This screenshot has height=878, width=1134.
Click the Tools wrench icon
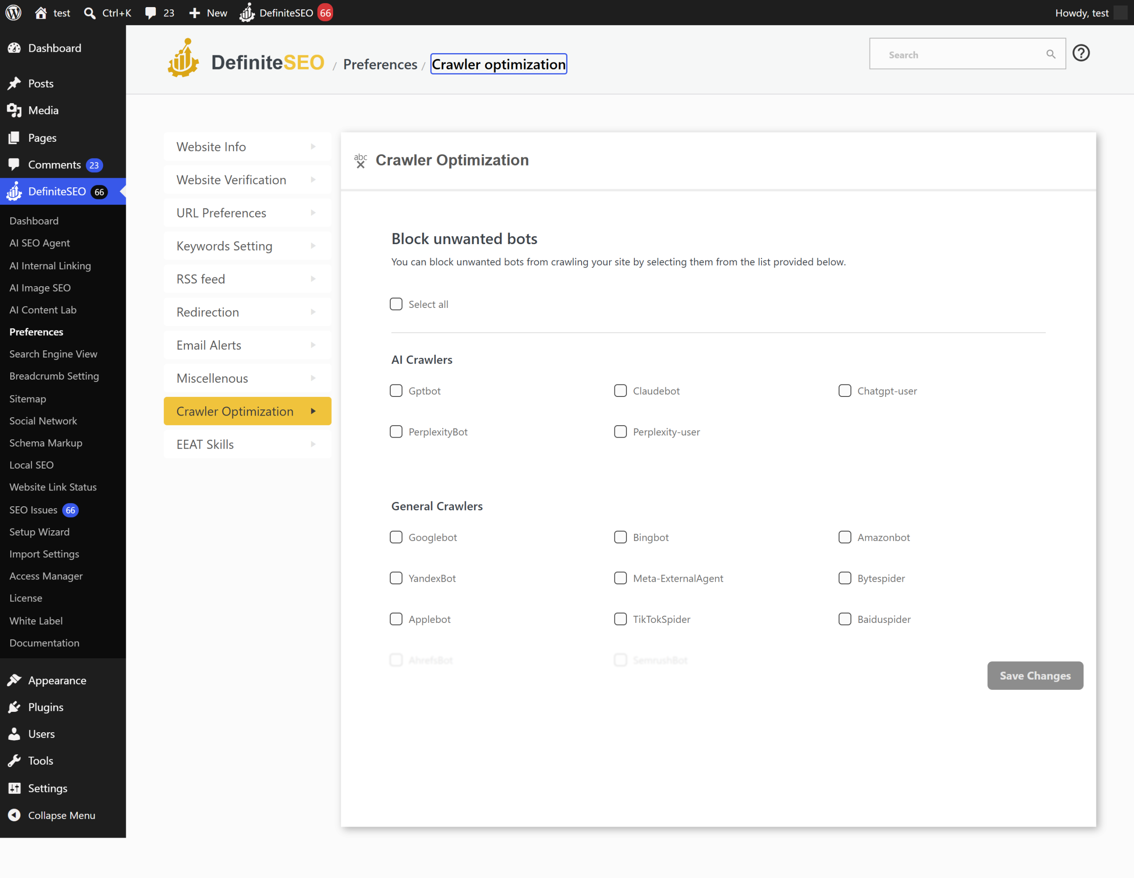pyautogui.click(x=15, y=761)
